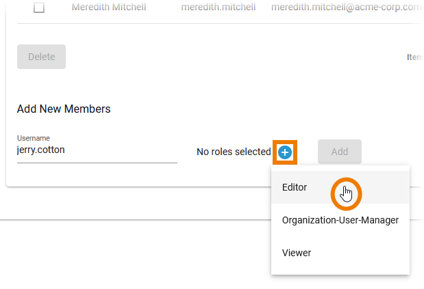Click the No roles selected text
The height and width of the screenshot is (289, 424).
click(x=234, y=152)
